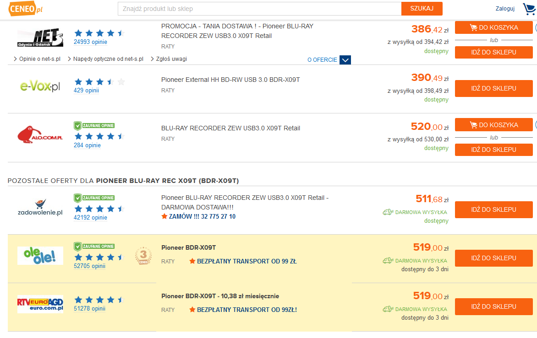Click the RATY label in the e-Vox.pl offer
537x338 pixels.
coord(168,91)
